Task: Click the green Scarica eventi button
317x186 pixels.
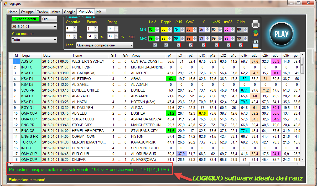Action: [25, 19]
